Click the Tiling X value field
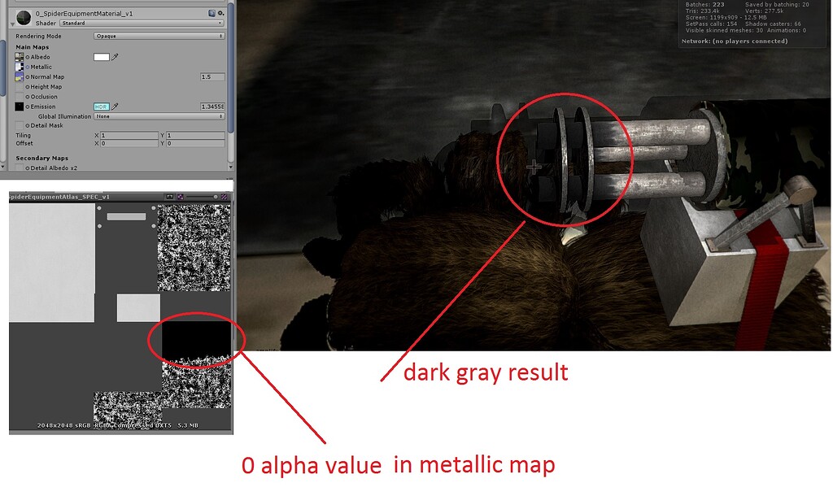 pos(130,135)
